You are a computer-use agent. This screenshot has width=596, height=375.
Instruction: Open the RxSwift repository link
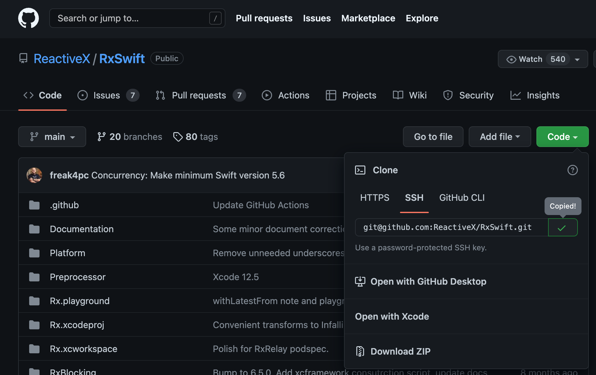click(122, 59)
